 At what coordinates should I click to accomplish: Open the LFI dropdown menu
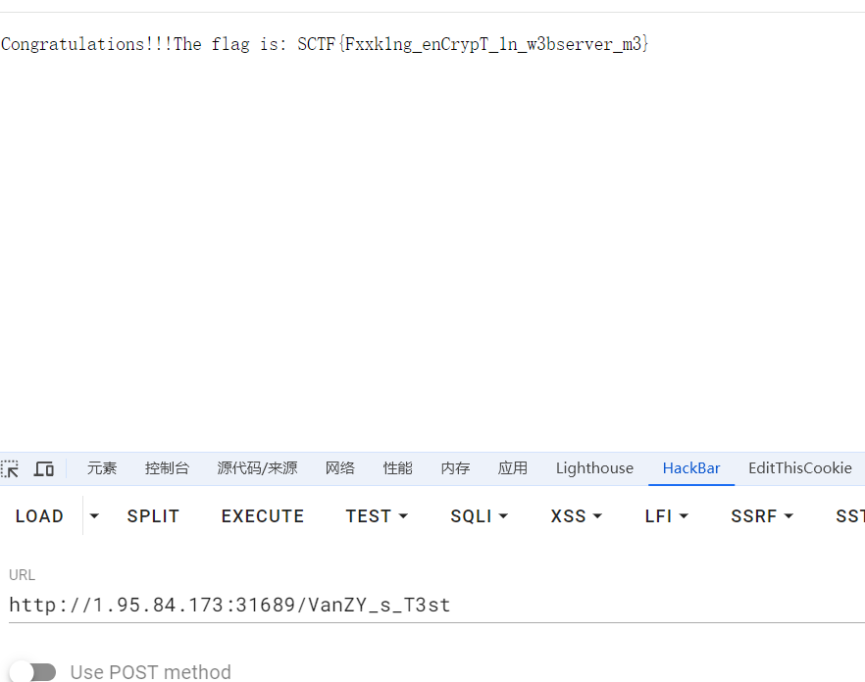[x=667, y=515]
